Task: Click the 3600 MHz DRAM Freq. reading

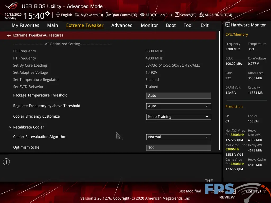Action: pos(255,78)
